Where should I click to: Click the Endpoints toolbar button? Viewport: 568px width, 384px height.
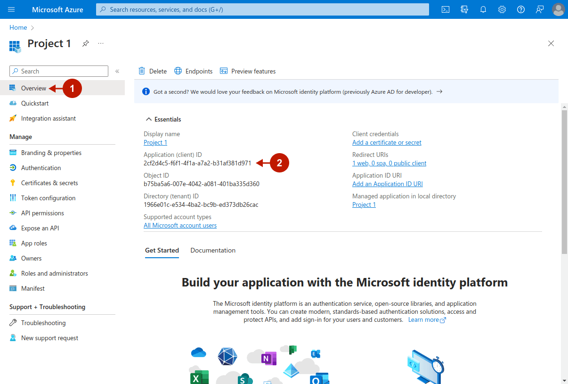[x=194, y=71]
